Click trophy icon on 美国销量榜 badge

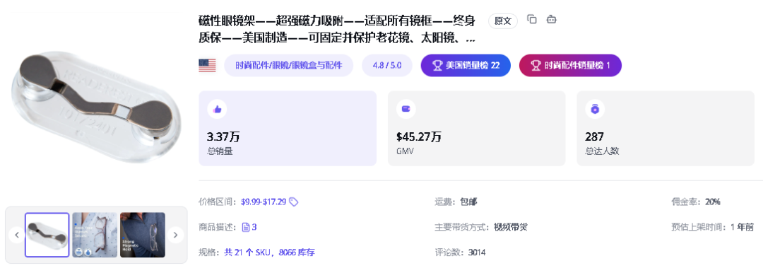[x=437, y=65]
